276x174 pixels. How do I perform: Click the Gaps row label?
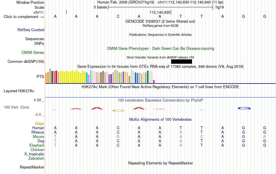[x=40, y=124]
